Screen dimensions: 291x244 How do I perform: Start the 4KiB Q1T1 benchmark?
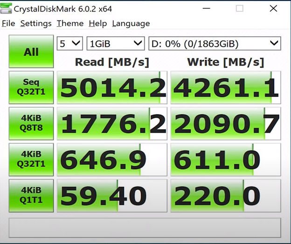31,195
